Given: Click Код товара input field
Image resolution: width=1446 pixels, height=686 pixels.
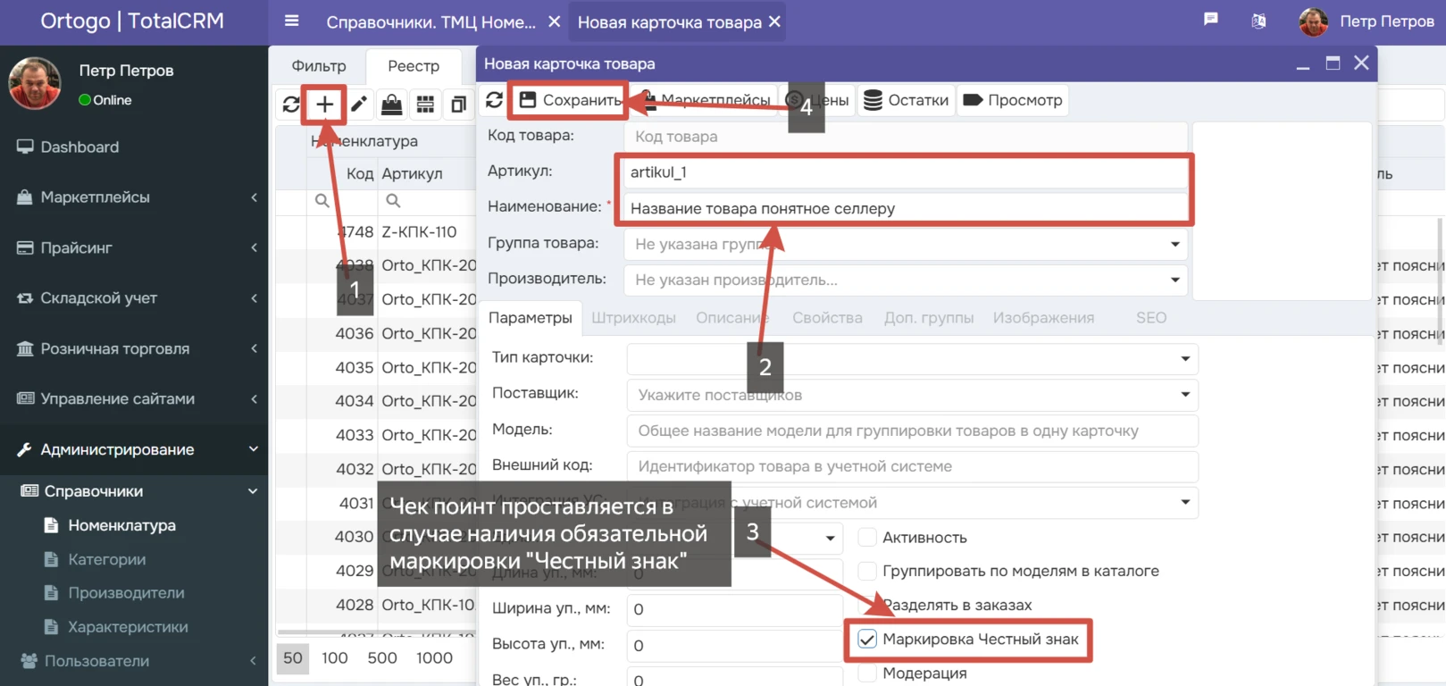Looking at the screenshot, I should pyautogui.click(x=906, y=137).
